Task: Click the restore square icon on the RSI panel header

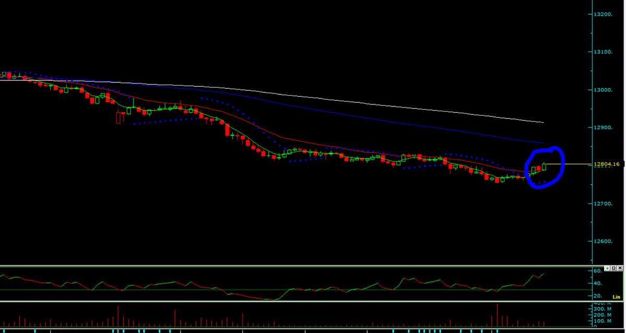Action: coord(613,268)
